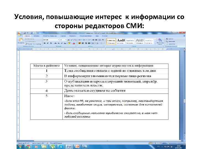This screenshot has width=199, height=149.
Task: Click the horizontal scrollbar below the document
Action: tap(100, 141)
